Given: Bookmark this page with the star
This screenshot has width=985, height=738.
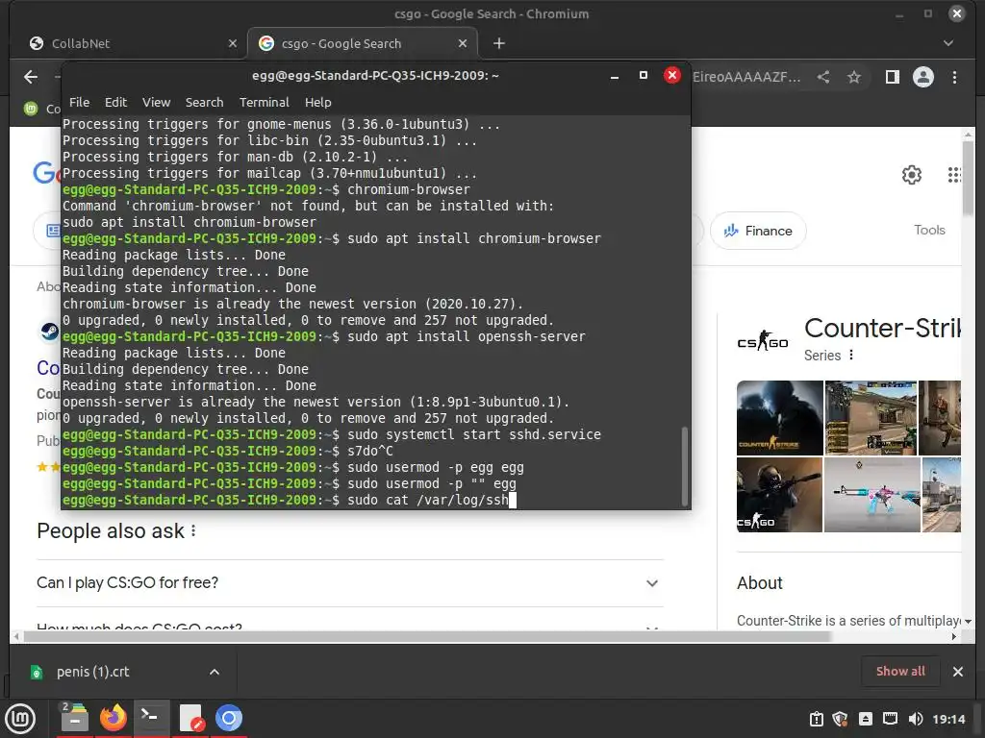Looking at the screenshot, I should 854,77.
